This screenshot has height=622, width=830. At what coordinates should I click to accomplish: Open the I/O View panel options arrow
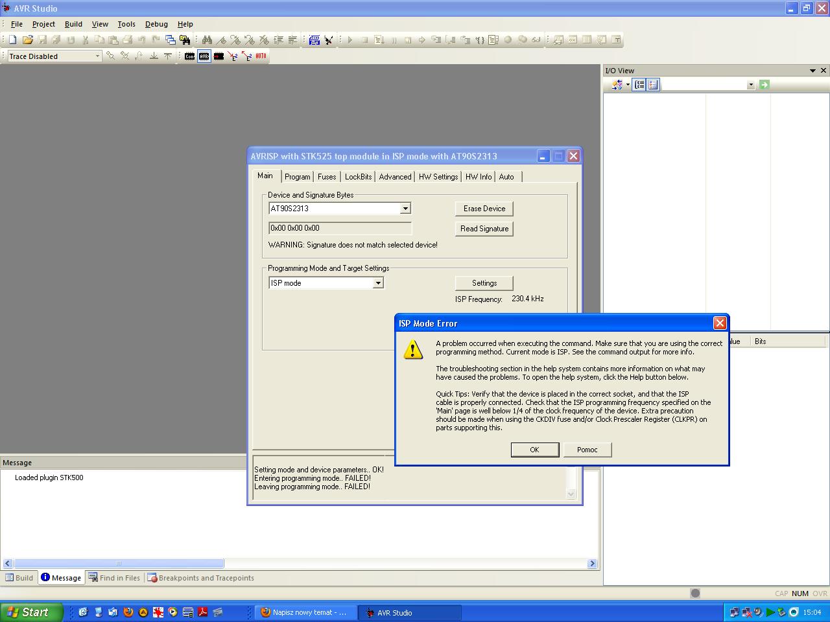[x=812, y=71]
